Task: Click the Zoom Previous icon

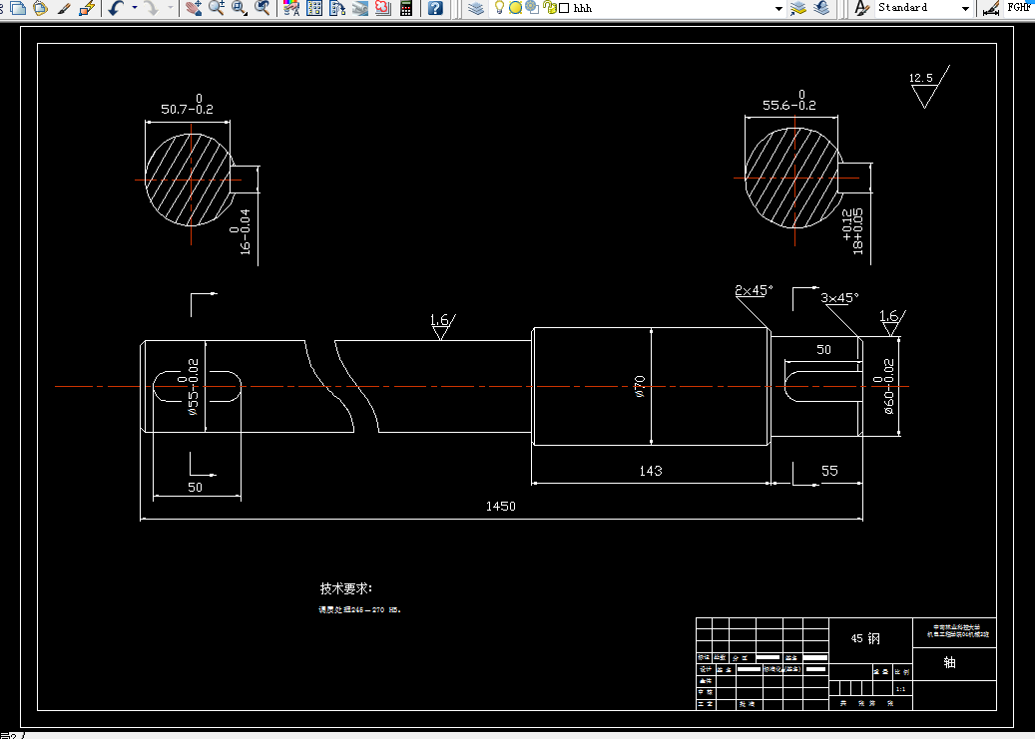Action: (262, 8)
